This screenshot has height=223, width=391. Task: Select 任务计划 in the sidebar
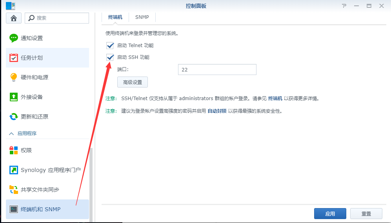(x=47, y=58)
